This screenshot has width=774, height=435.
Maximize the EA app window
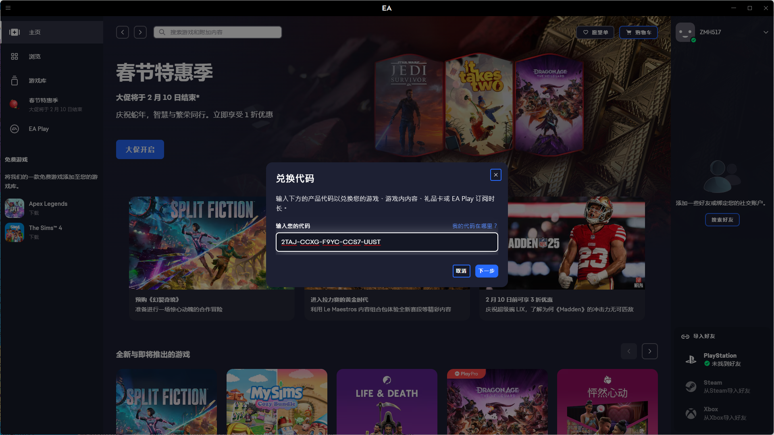[750, 8]
